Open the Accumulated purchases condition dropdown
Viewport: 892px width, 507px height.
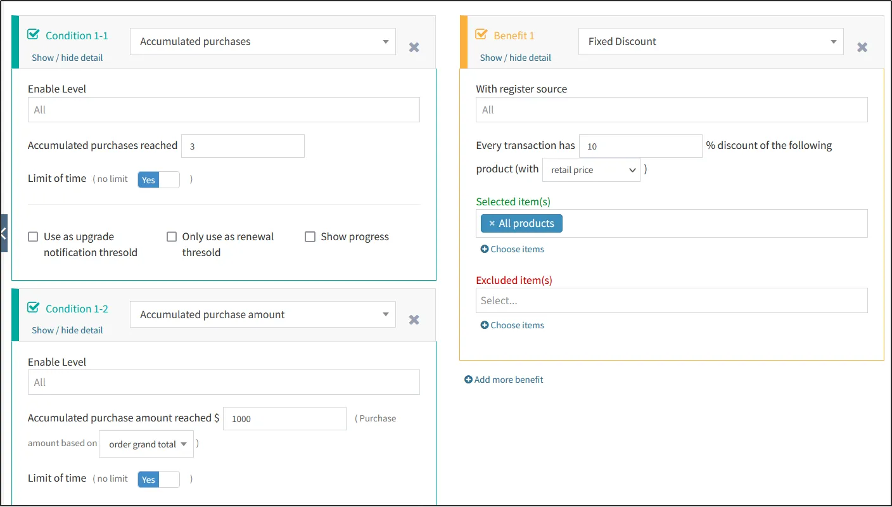pyautogui.click(x=262, y=42)
